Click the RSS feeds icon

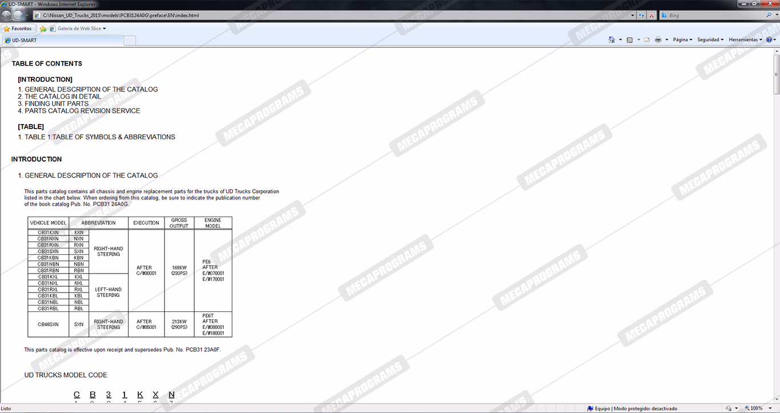click(x=629, y=40)
